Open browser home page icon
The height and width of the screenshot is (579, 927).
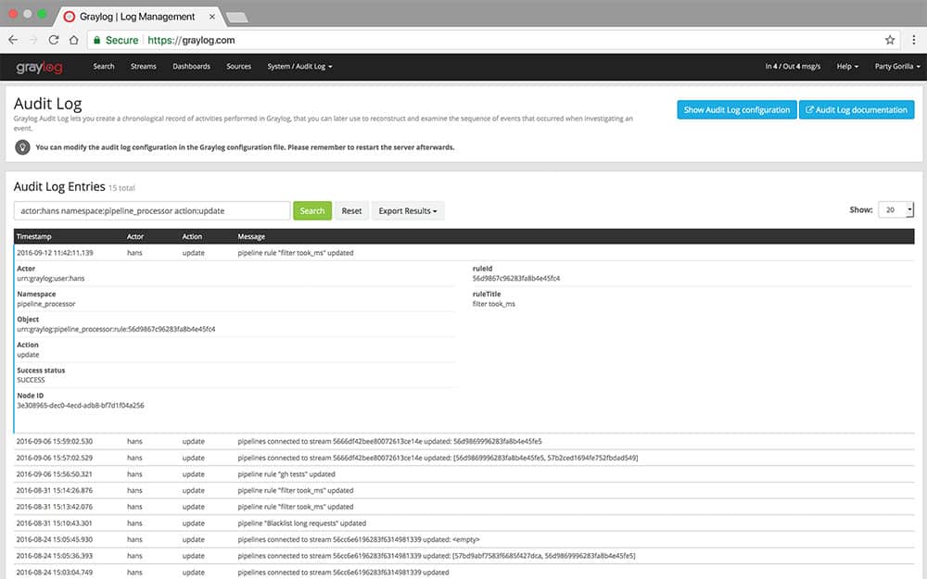pyautogui.click(x=73, y=40)
